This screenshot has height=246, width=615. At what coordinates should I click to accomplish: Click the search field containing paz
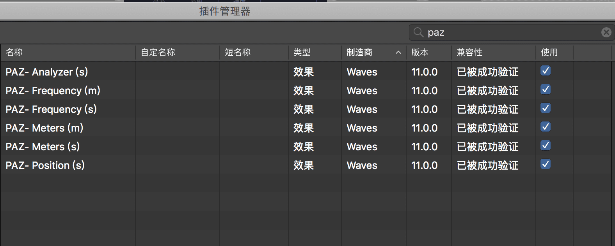(512, 32)
